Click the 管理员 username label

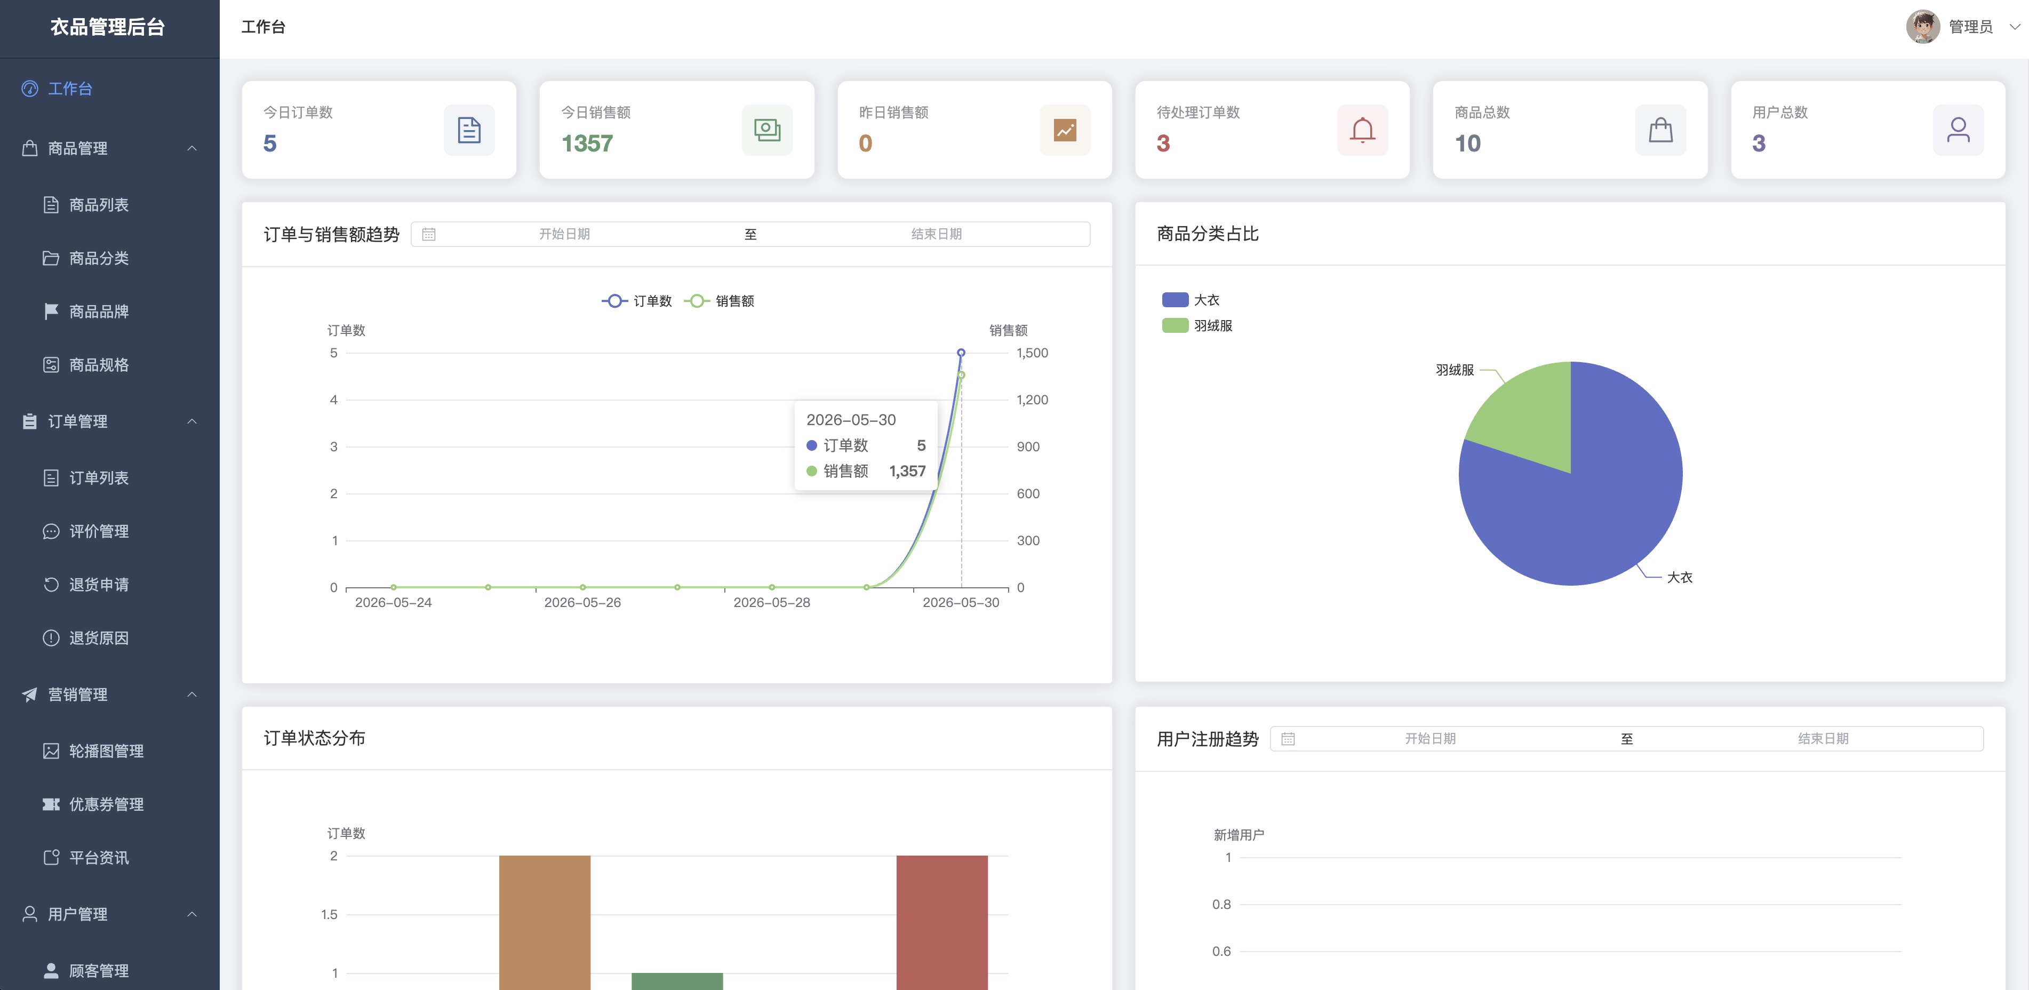[x=1971, y=27]
